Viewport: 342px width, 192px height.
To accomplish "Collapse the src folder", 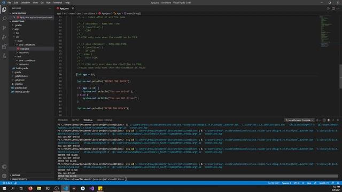I will point(14,37).
